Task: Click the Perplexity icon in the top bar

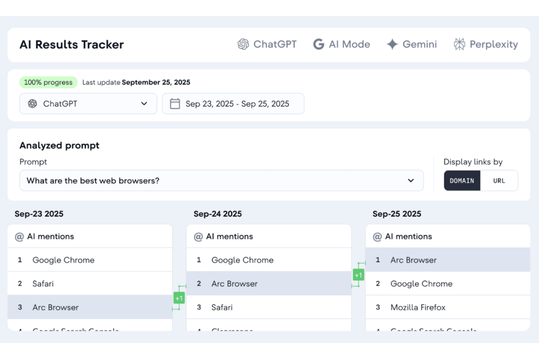Action: coord(459,44)
